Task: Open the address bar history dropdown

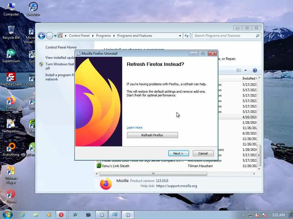Action: (180, 36)
